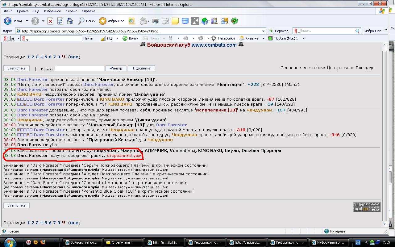This screenshot has width=395, height=247.
Task: Click the Переход go button
Action: (278, 31)
